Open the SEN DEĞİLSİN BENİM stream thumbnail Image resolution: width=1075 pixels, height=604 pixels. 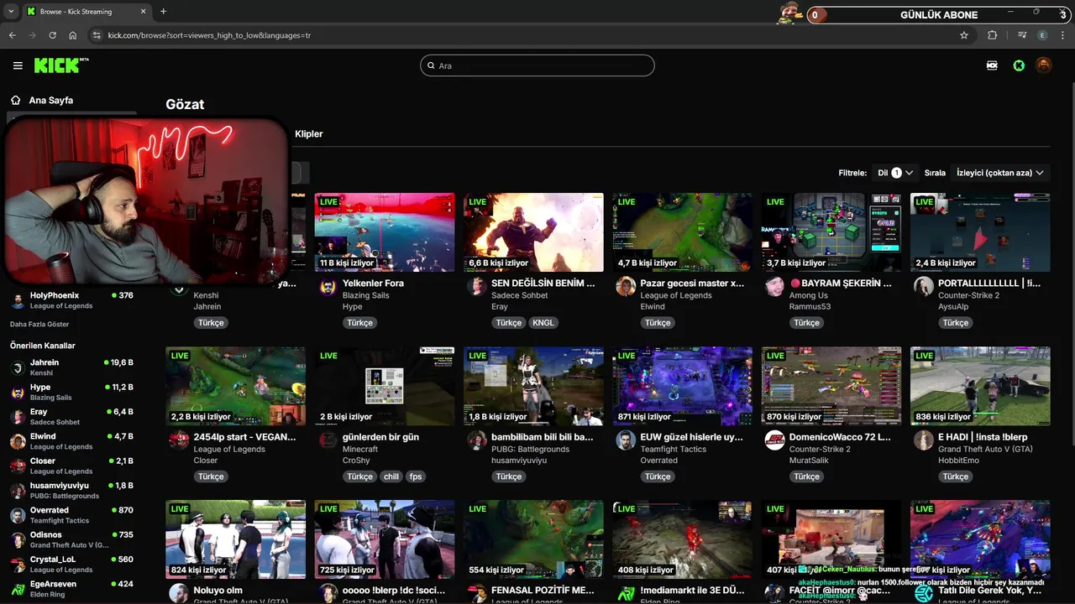point(533,232)
